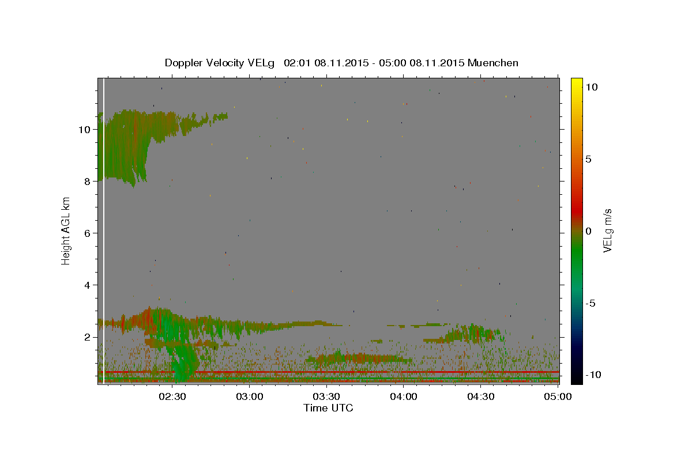Click the plot title 'Doppler Velocity VELg'
The height and width of the screenshot is (461, 692).
tap(219, 63)
